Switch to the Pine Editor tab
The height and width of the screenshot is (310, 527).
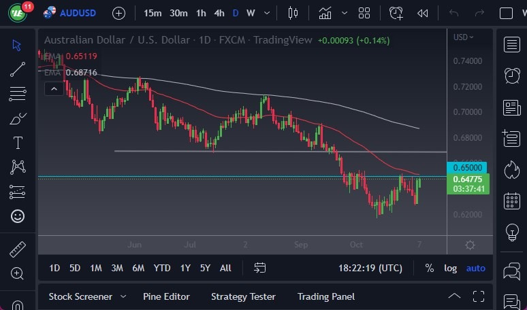[166, 296]
